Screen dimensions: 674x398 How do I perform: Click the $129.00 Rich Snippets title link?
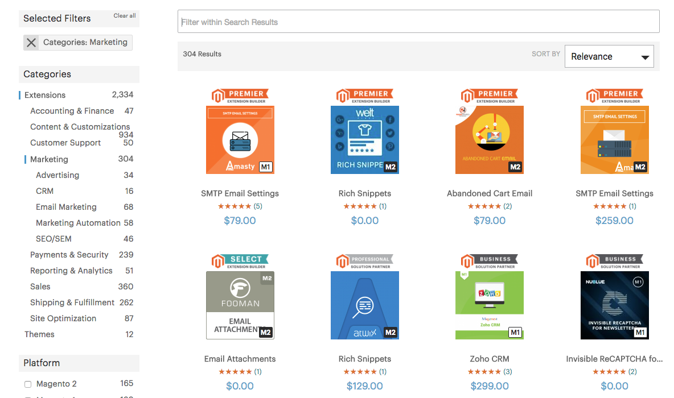(x=364, y=359)
